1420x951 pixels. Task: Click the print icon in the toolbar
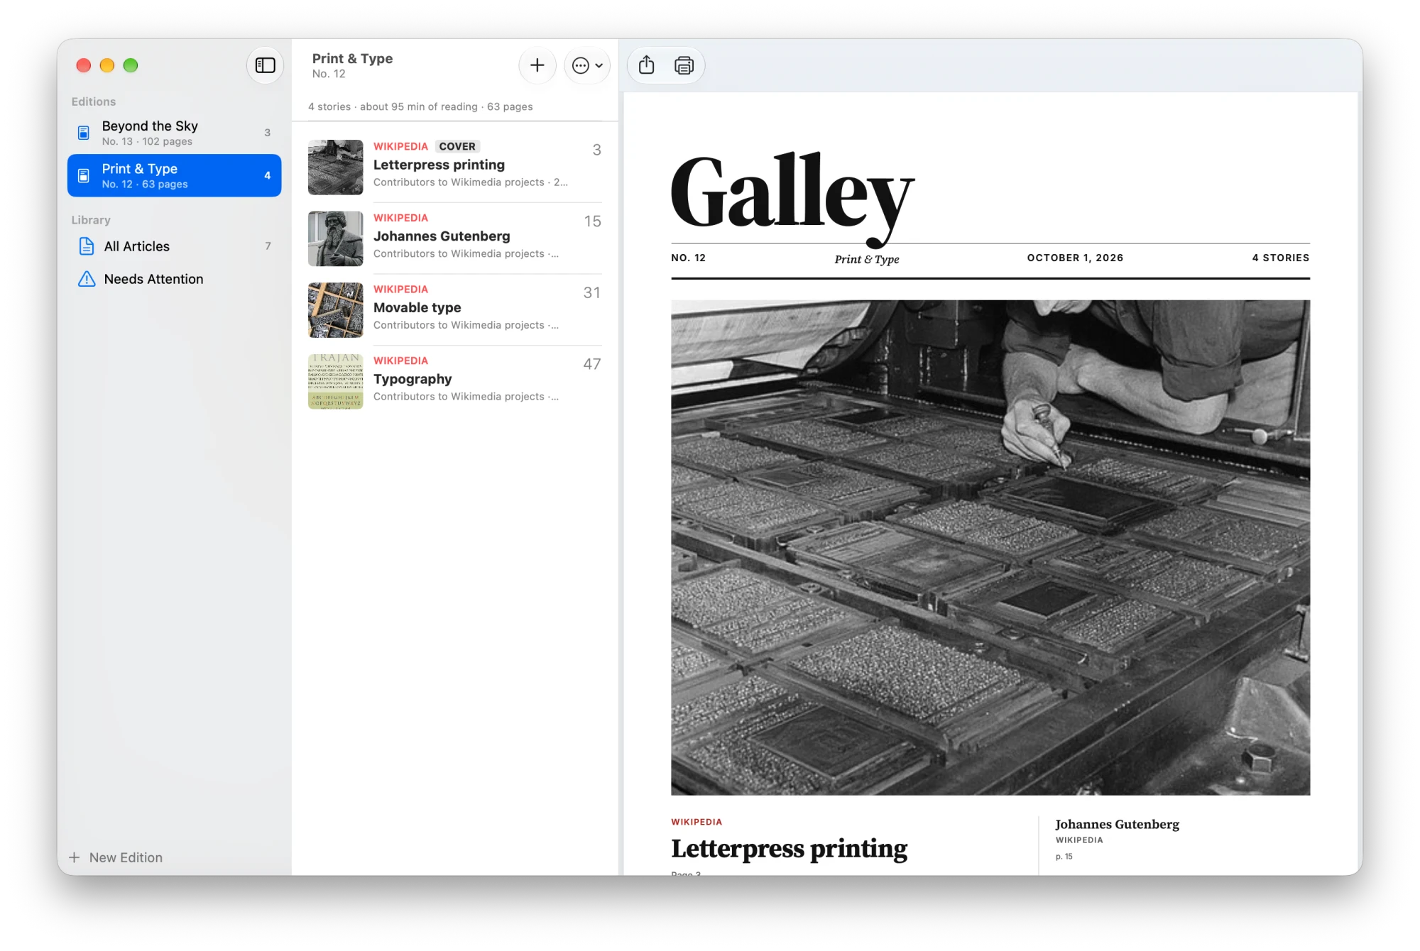(x=684, y=65)
